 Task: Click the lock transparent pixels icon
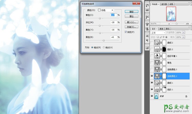point(158,37)
